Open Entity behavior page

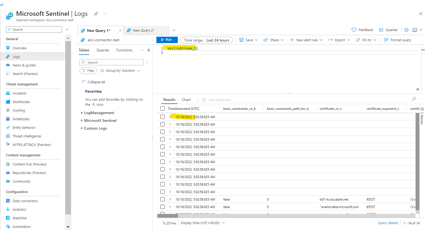(24, 128)
